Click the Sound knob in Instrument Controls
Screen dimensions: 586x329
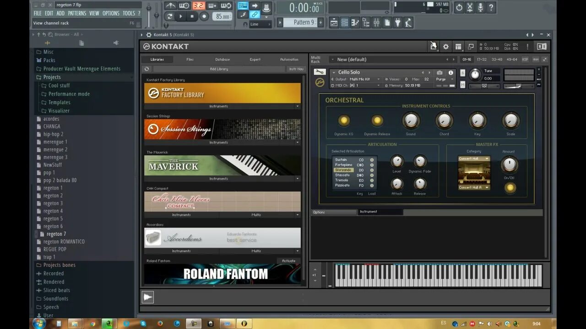pos(411,121)
